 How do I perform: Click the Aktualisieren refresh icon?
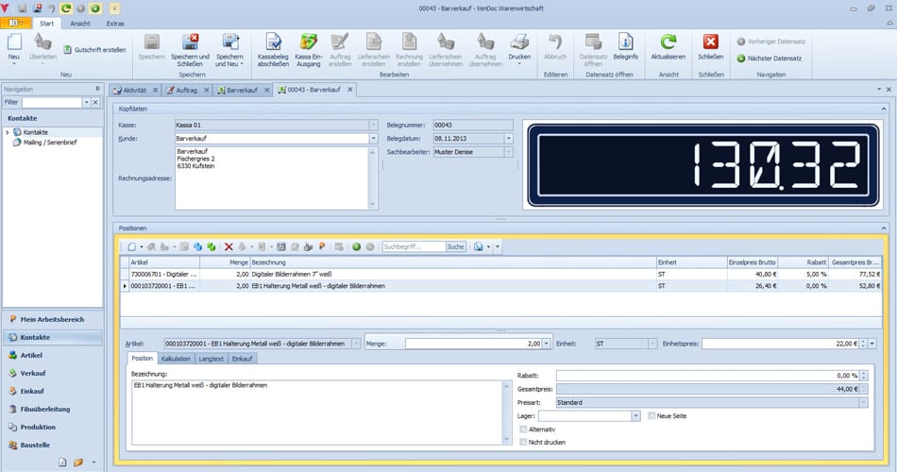click(x=669, y=42)
